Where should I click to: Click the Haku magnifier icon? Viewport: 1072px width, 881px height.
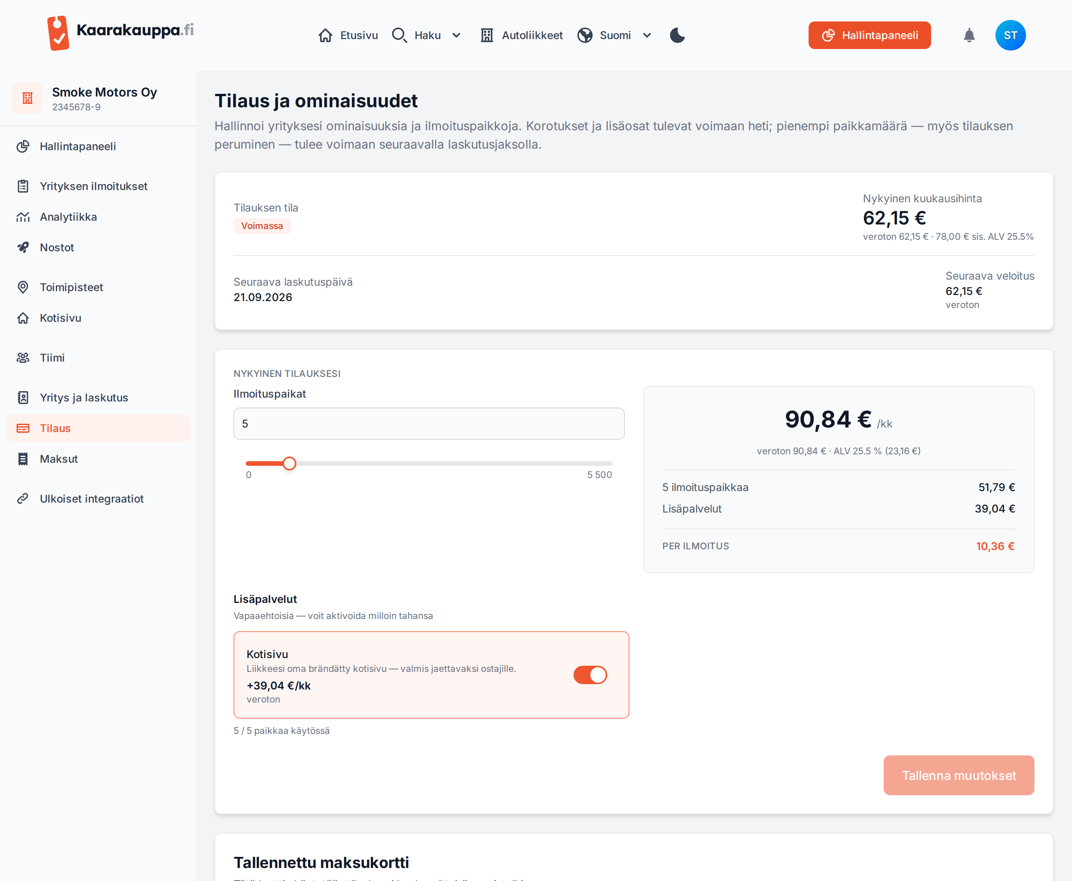400,36
